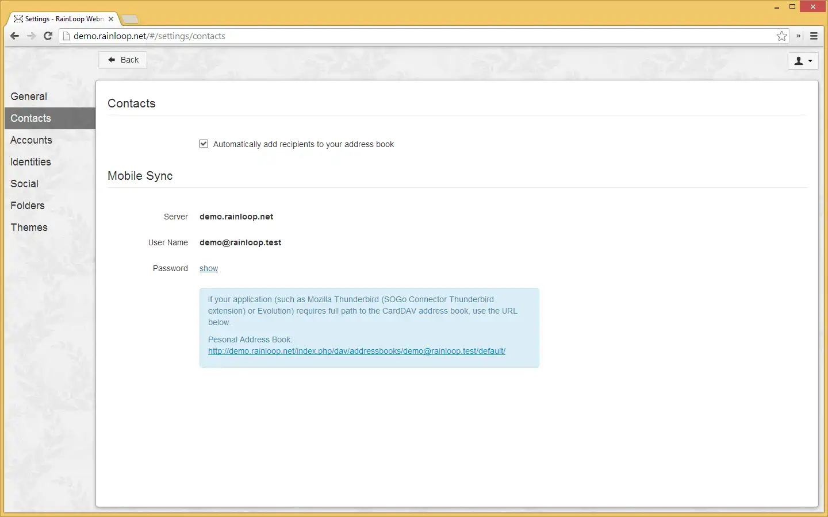Click the show password link
828x517 pixels.
(x=209, y=268)
